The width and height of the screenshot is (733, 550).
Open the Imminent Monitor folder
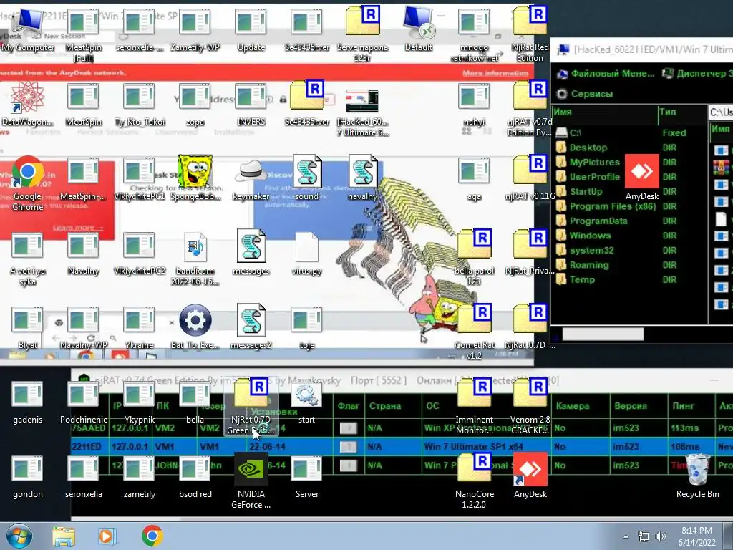[x=474, y=406]
